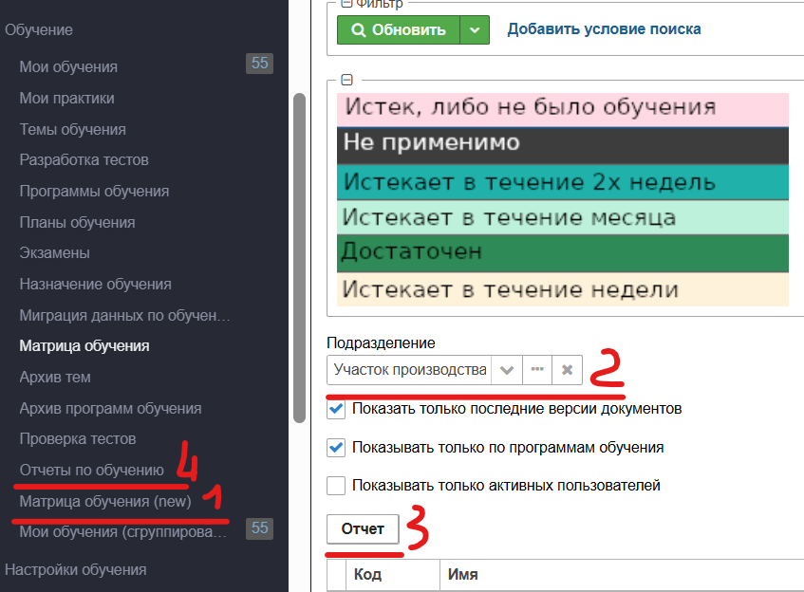The image size is (804, 592).
Task: Click the Имя column header
Action: [622, 575]
